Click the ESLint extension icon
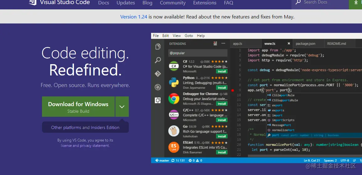Image resolution: width=362 pixels, height=175 pixels. pyautogui.click(x=174, y=147)
